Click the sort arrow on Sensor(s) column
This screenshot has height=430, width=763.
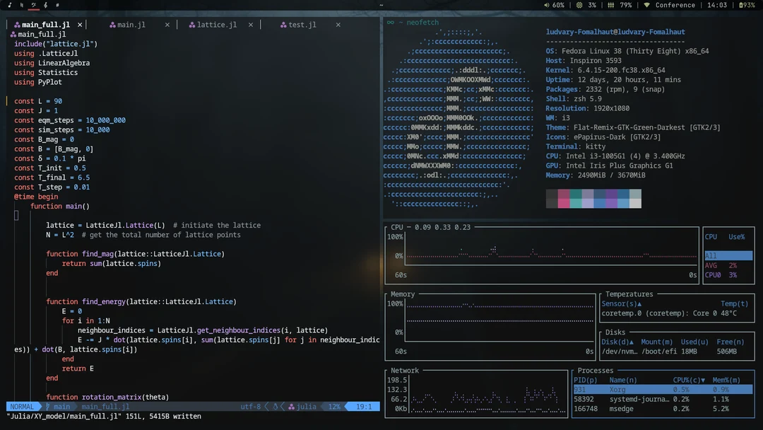(x=640, y=303)
